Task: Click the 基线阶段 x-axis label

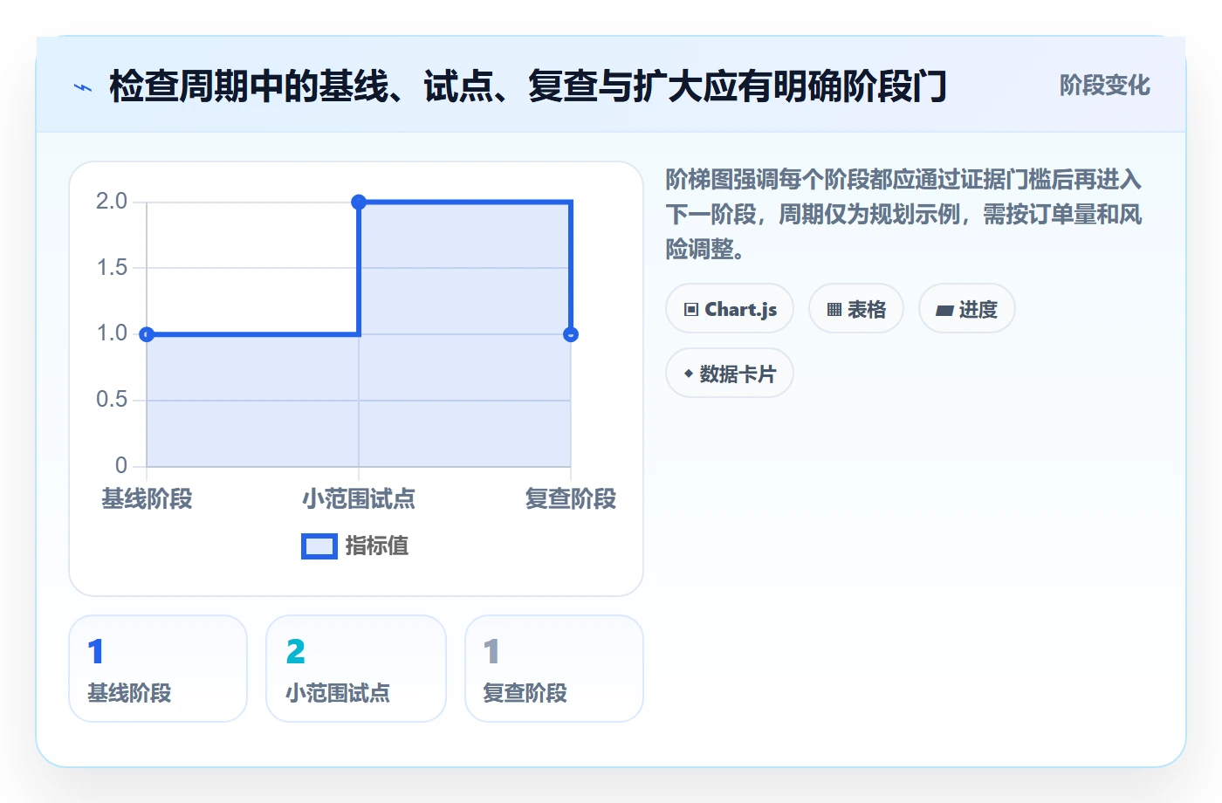Action: tap(147, 499)
